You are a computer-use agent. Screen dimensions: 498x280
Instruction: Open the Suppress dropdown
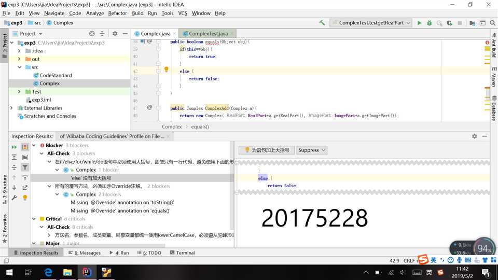312,150
